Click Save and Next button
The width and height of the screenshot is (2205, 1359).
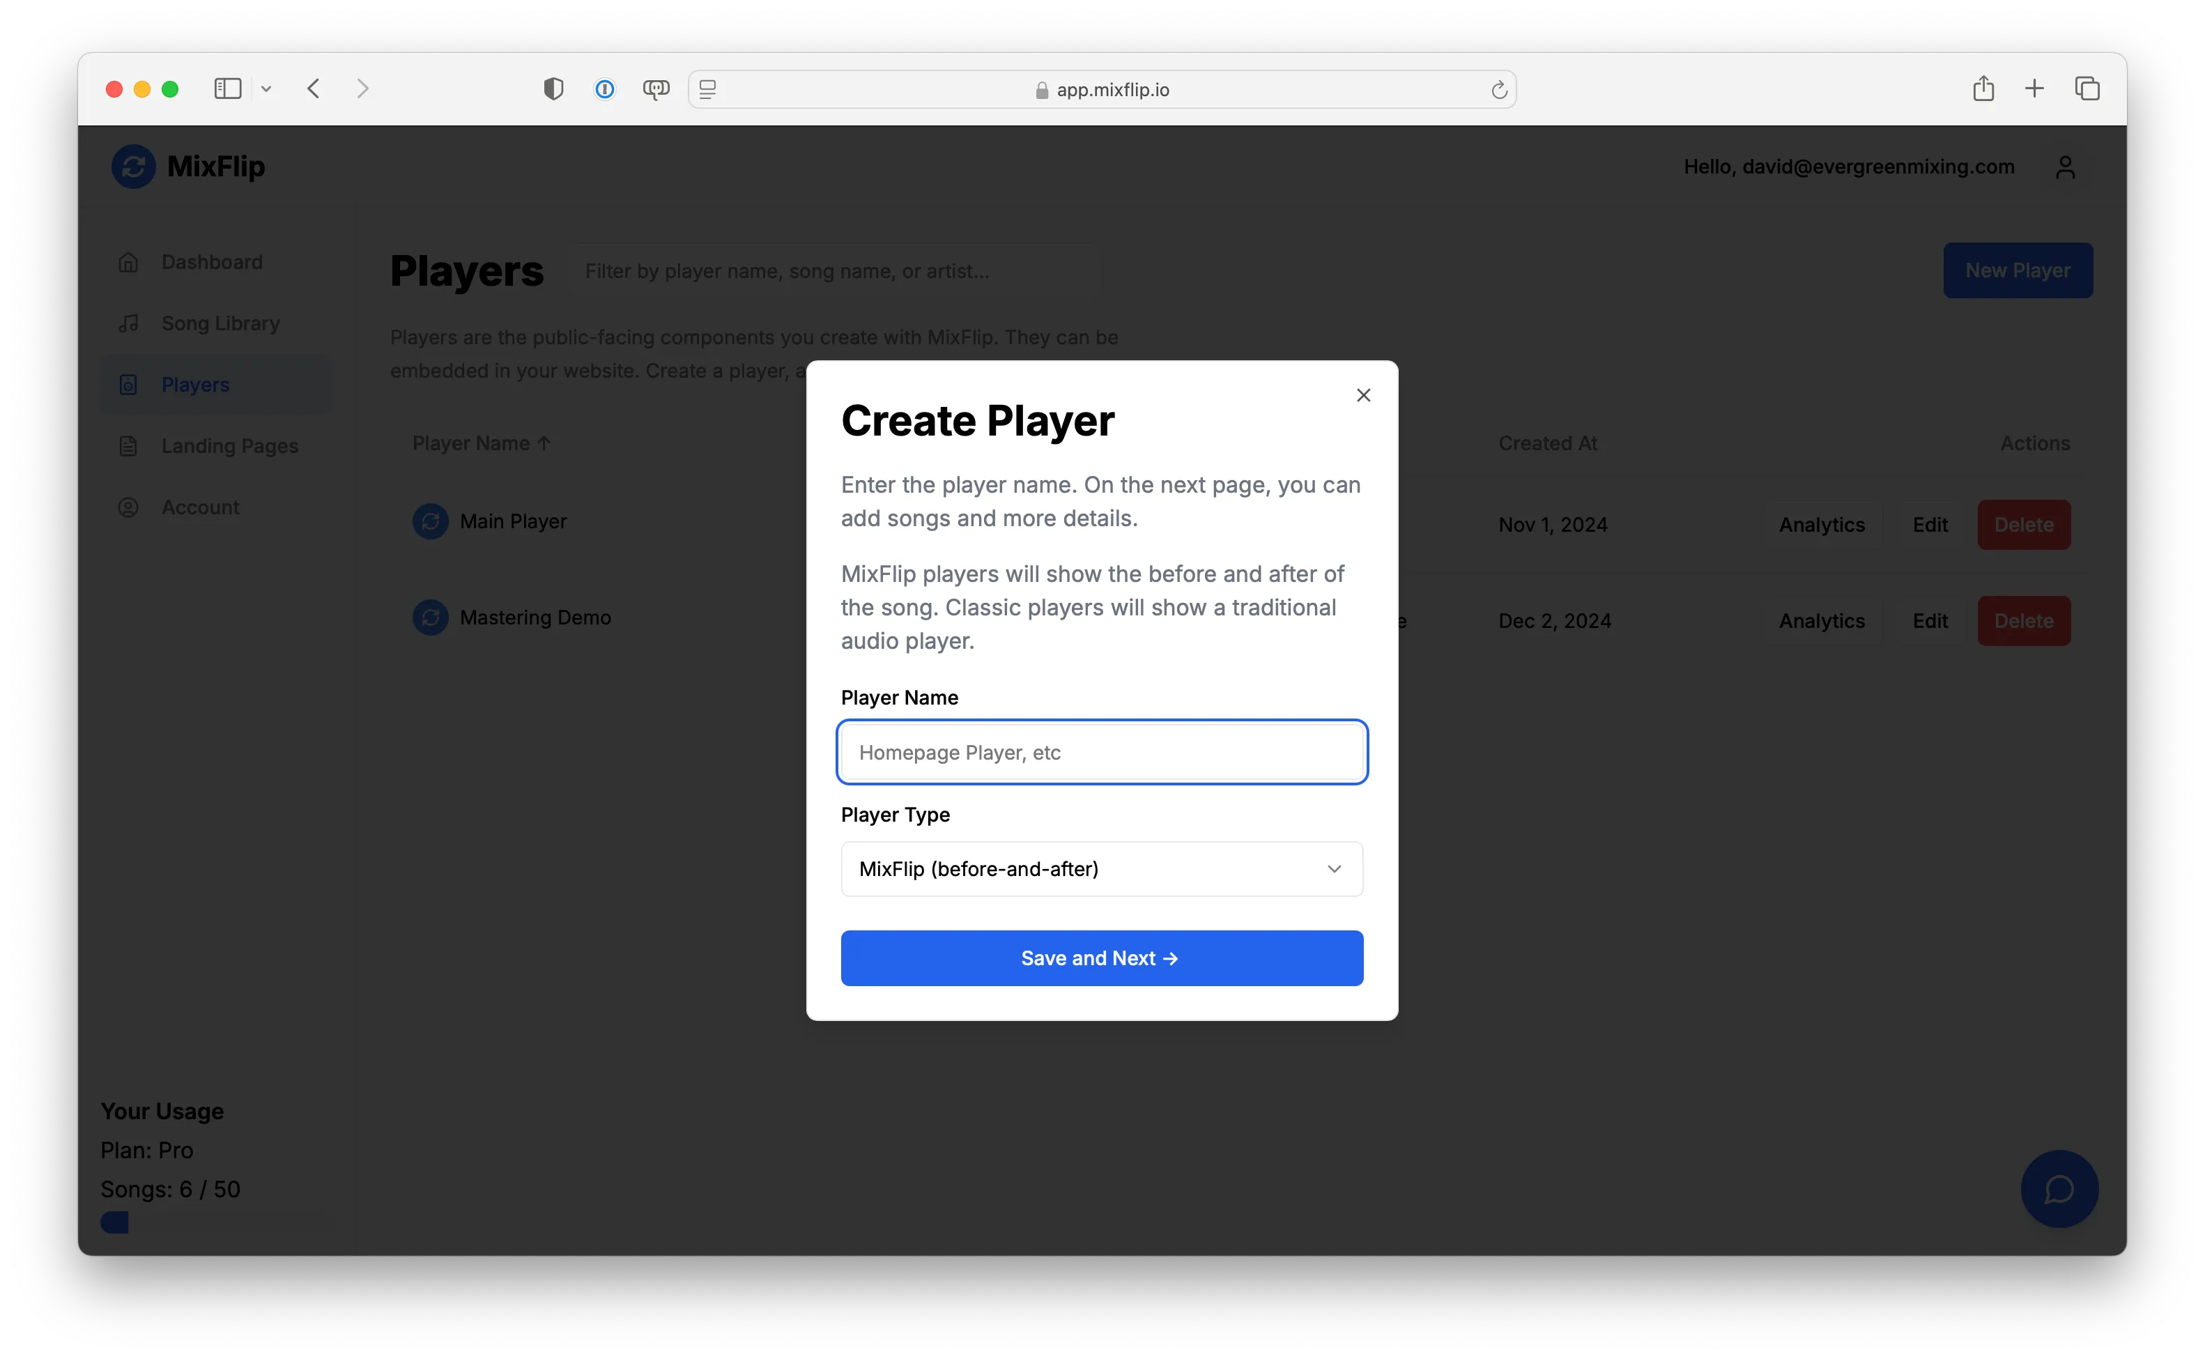click(x=1102, y=958)
